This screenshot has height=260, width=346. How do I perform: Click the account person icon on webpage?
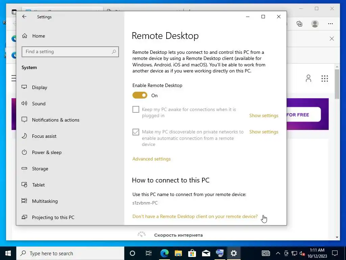(308, 78)
